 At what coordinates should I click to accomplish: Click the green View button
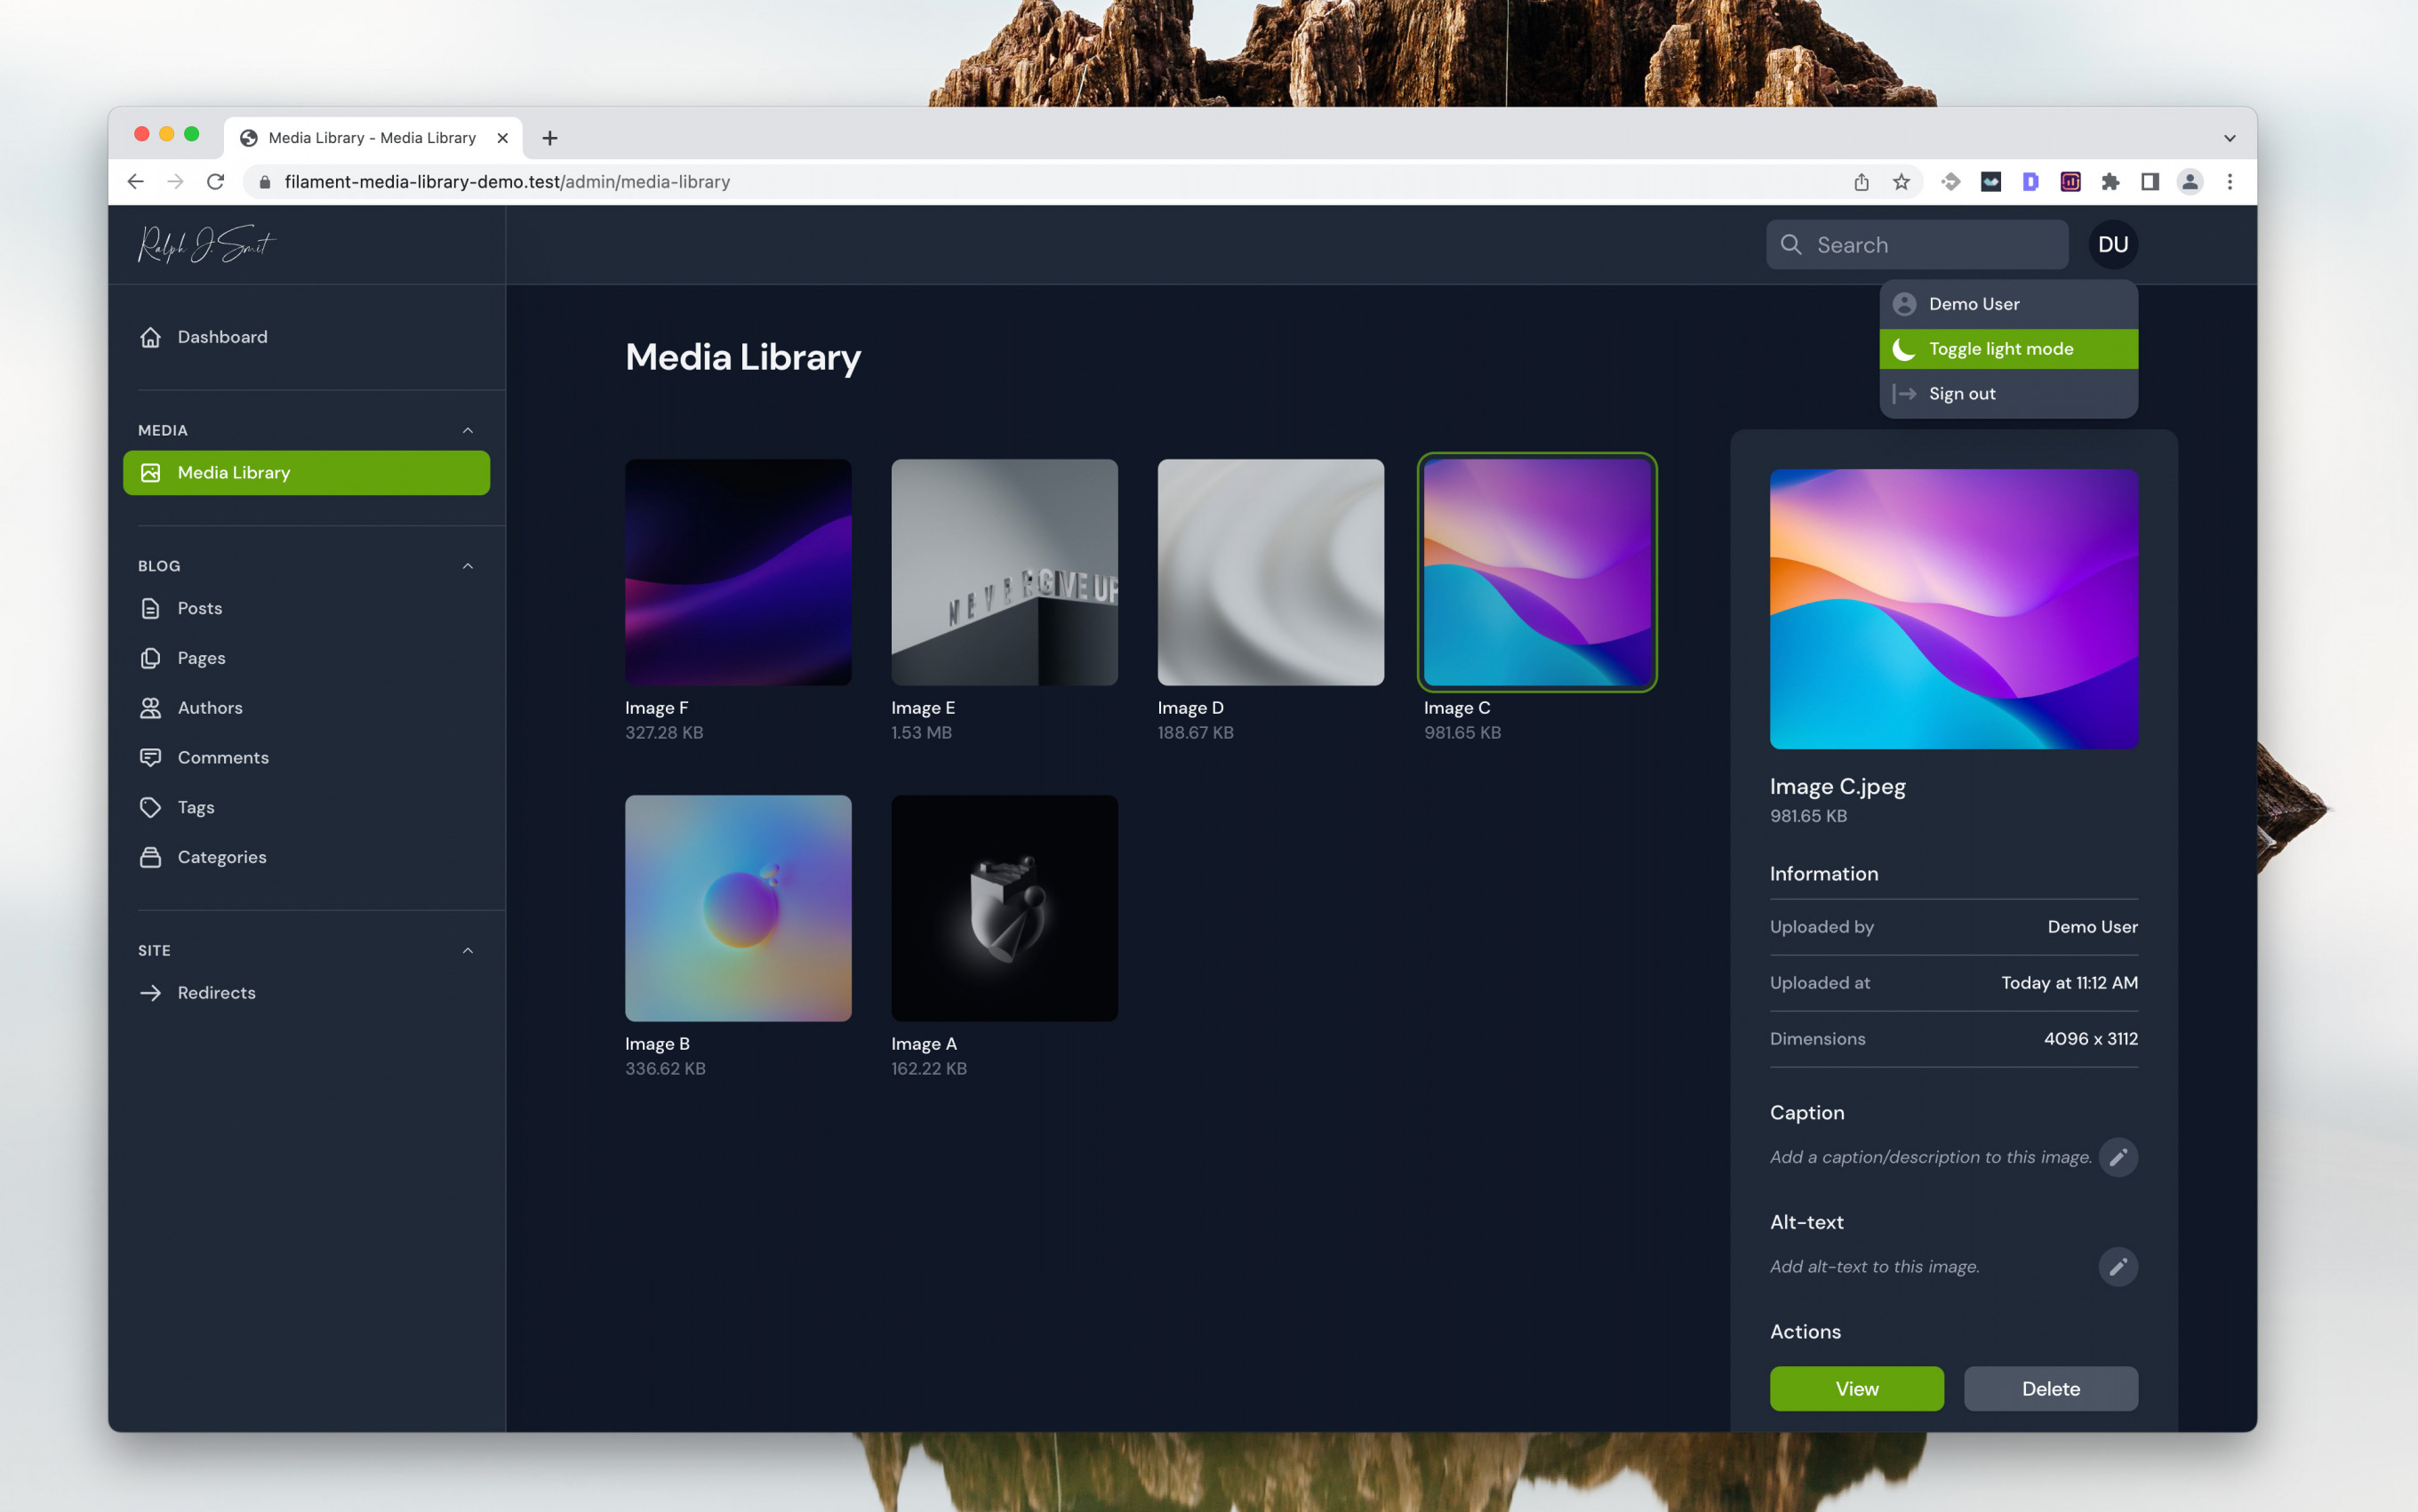(x=1856, y=1388)
